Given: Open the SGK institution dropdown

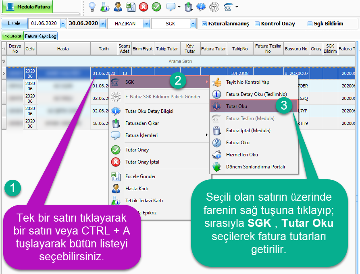Looking at the screenshot, I should 193,24.
